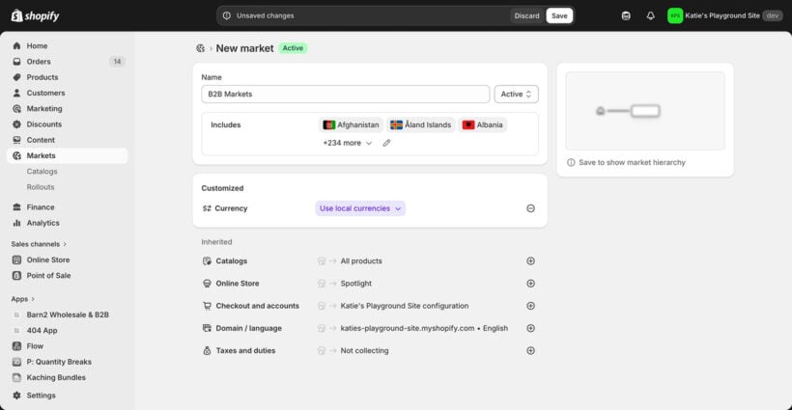Image resolution: width=792 pixels, height=410 pixels.
Task: Add Catalogs customization with plus icon
Action: click(x=530, y=261)
